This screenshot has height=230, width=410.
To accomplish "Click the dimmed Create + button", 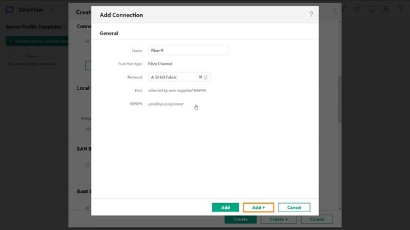I will click(x=279, y=219).
